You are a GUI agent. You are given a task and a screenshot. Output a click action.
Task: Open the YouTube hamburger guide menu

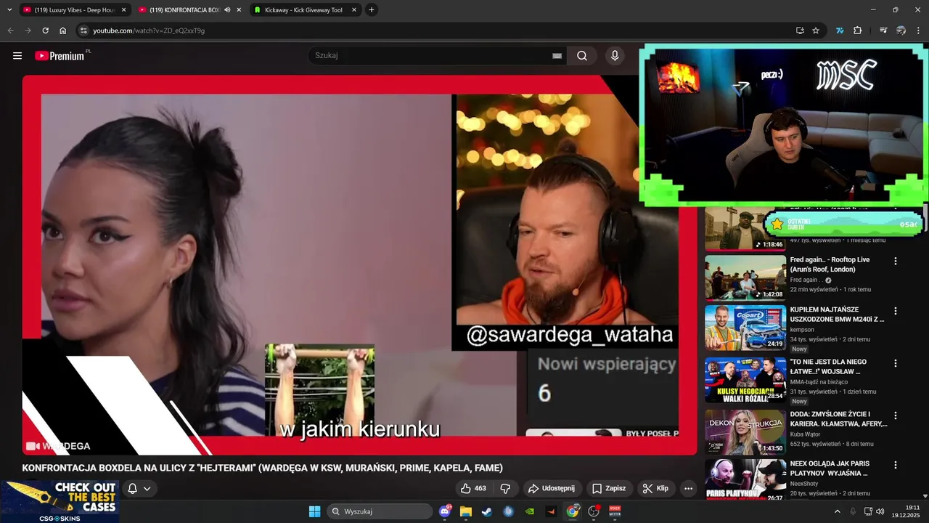[x=17, y=56]
